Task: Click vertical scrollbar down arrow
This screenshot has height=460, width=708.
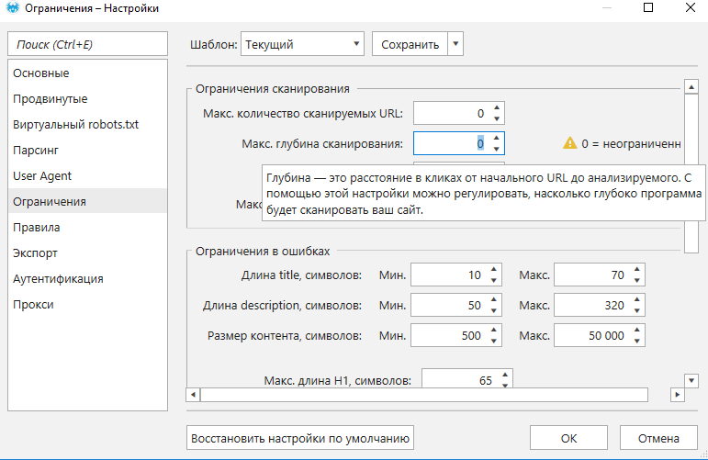Action: pos(691,380)
